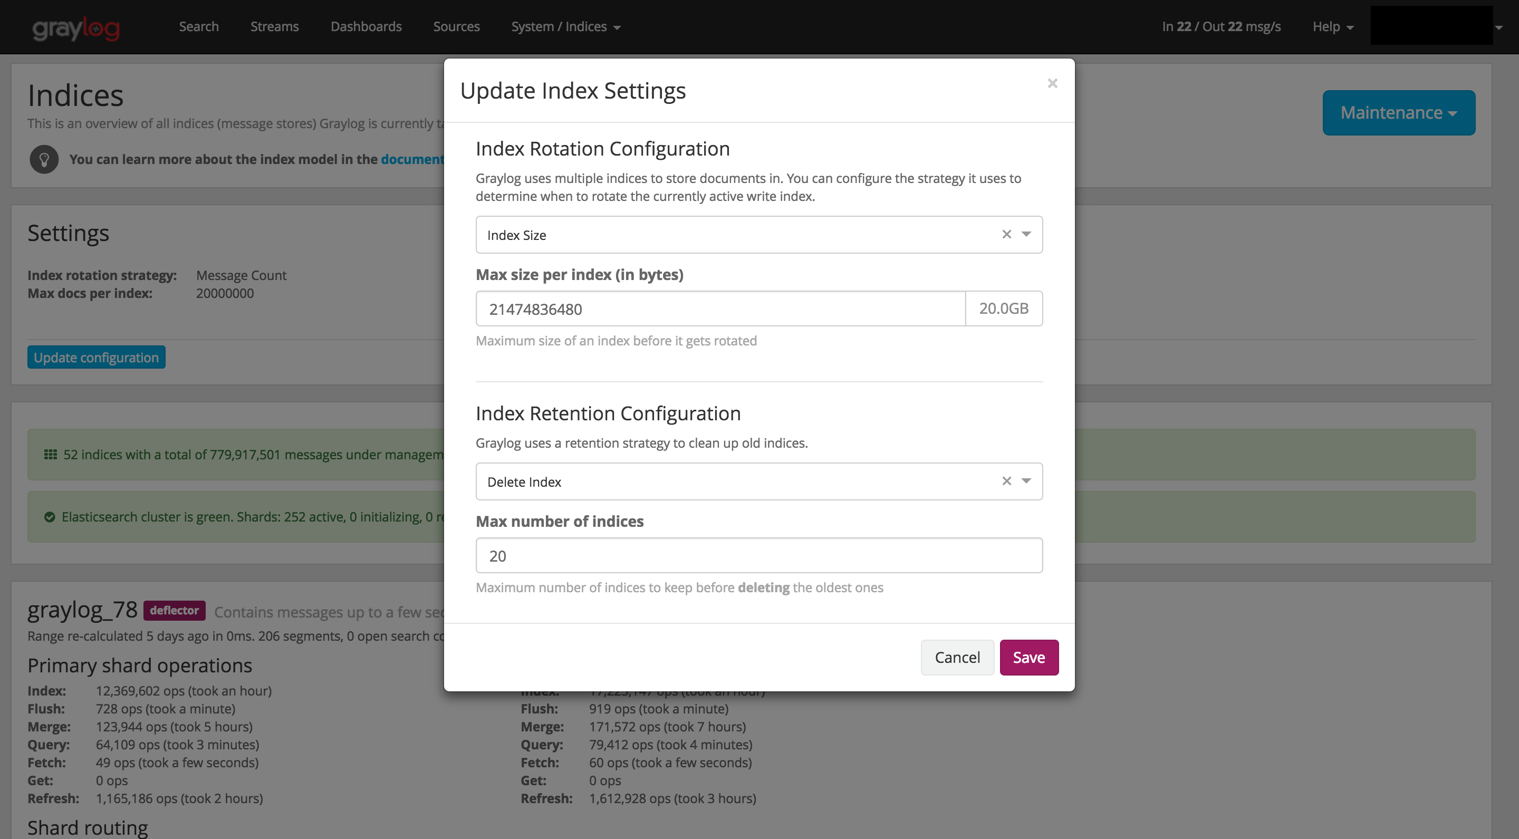Open the Streams page
The height and width of the screenshot is (839, 1519).
point(274,26)
